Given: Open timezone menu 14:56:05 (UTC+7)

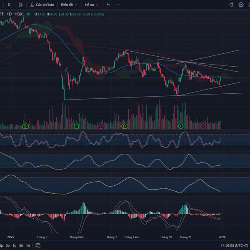Looking at the screenshot, I should [x=234, y=245].
